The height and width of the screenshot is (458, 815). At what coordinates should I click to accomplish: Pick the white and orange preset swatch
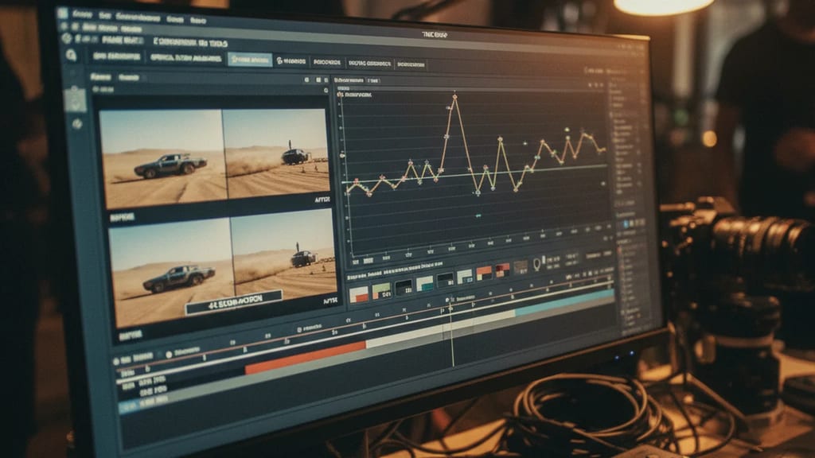[x=359, y=294]
